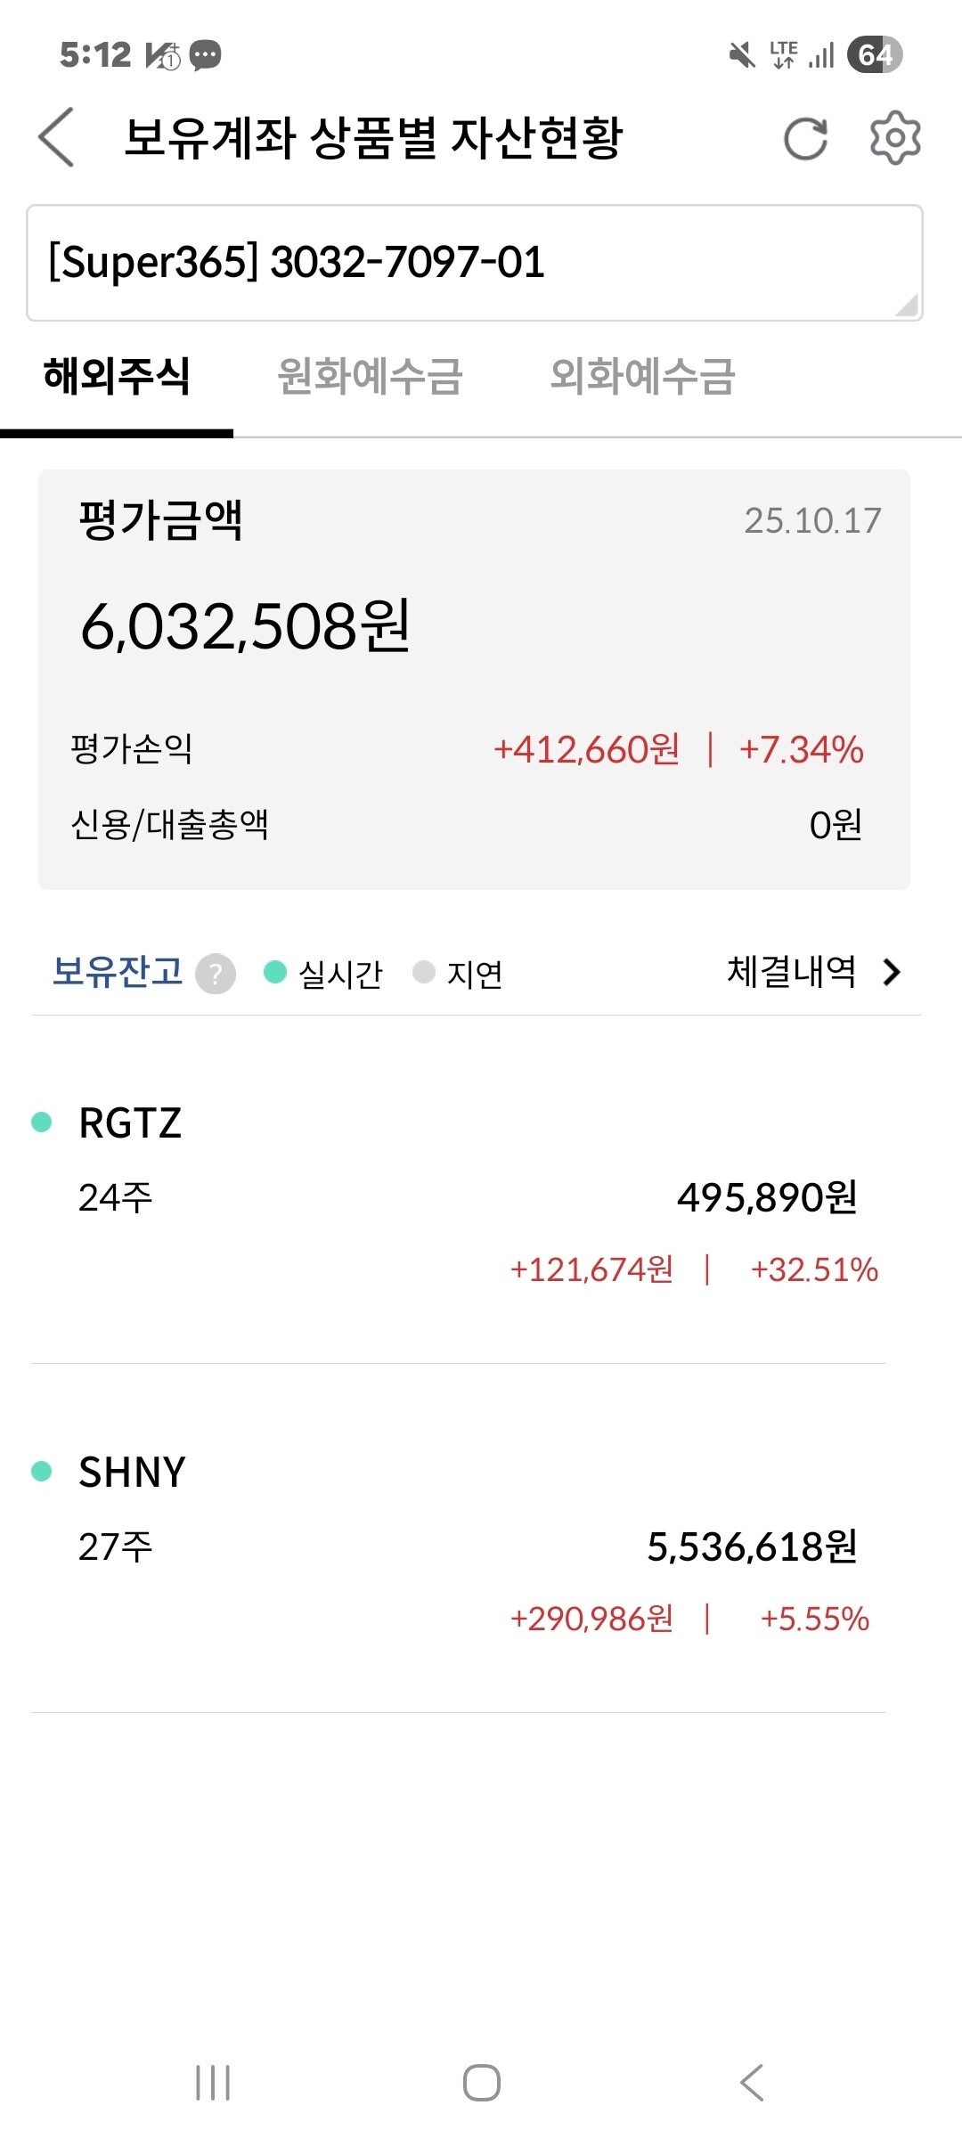Viewport: 962px width, 2138px height.
Task: Tap the back arrow in the header
Action: pos(57,138)
